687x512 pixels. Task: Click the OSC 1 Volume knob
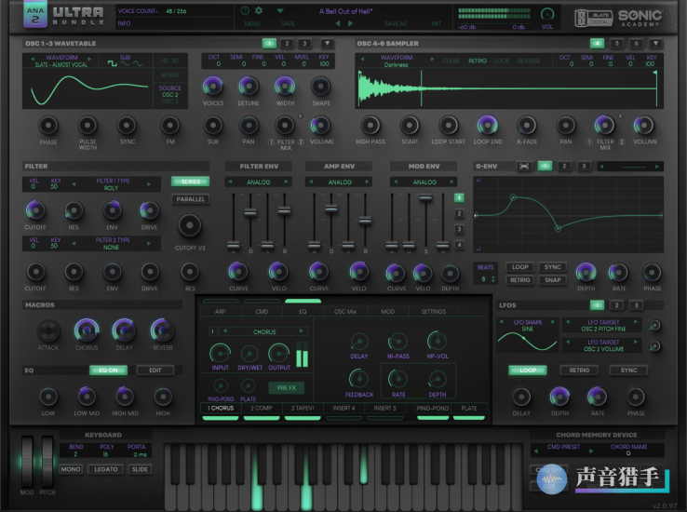pos(321,125)
